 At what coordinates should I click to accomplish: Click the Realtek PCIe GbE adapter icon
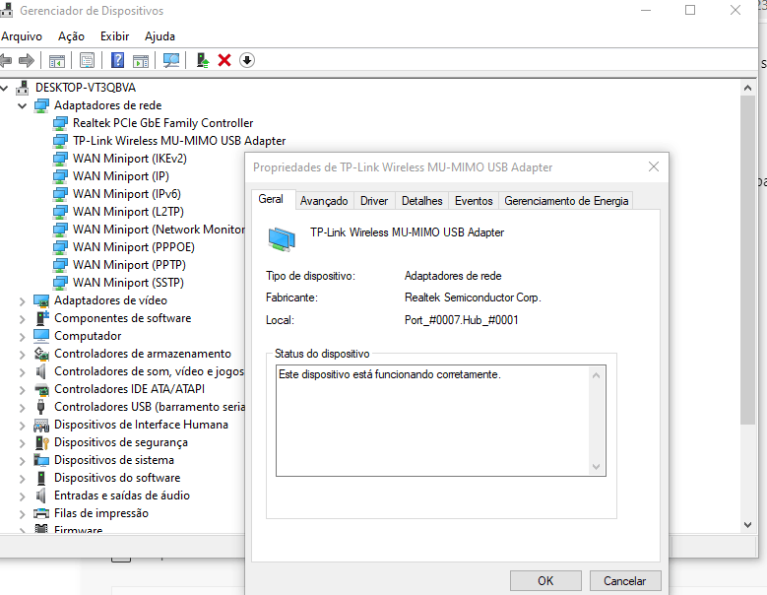[60, 123]
